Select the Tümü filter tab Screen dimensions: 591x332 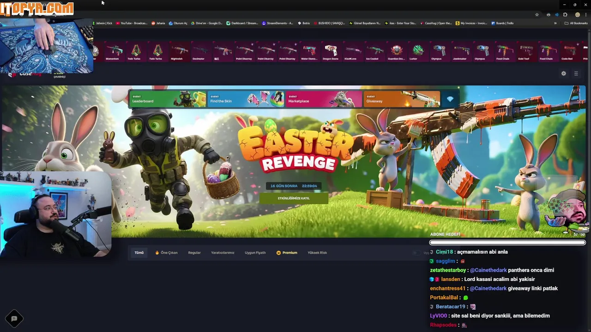point(139,253)
